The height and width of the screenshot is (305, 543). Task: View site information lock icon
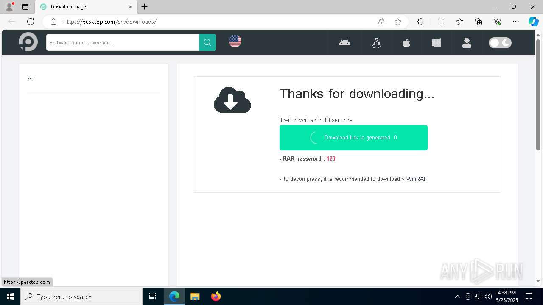(53, 22)
